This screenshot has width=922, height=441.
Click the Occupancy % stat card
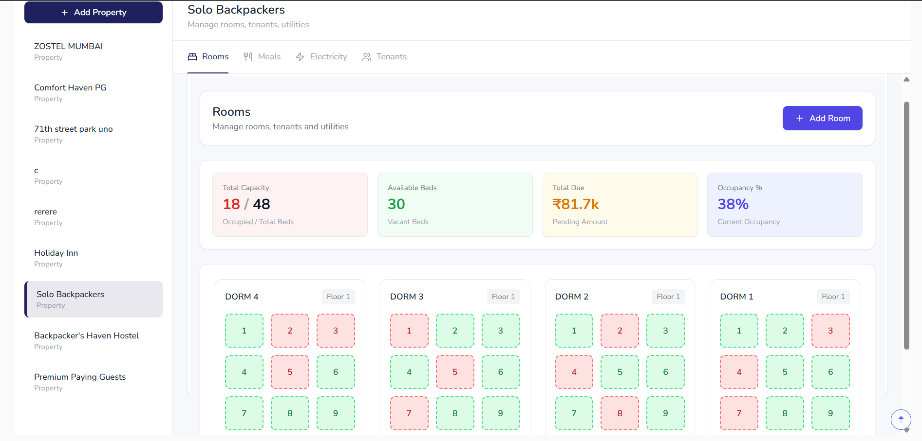click(x=784, y=205)
